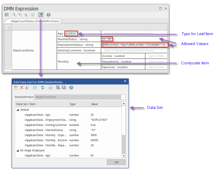Collapse the default data set group
This screenshot has width=224, height=174.
click(17, 110)
